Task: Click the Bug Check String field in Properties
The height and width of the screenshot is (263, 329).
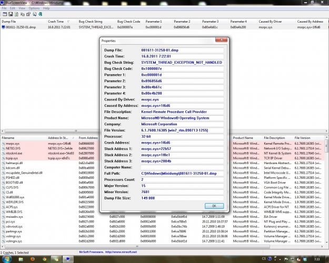Action: pos(182,63)
